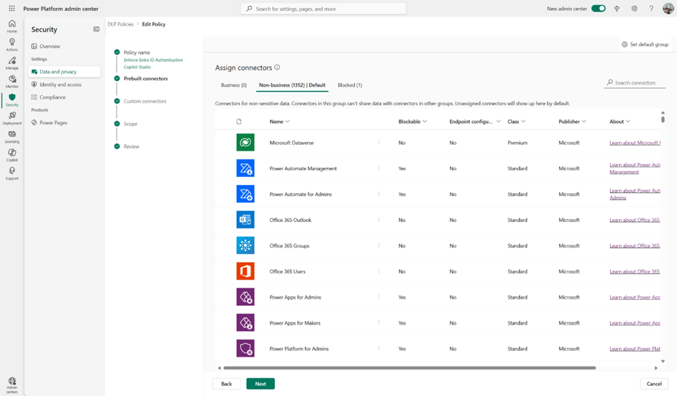Switch to the Blocked (1) tab

pos(350,85)
